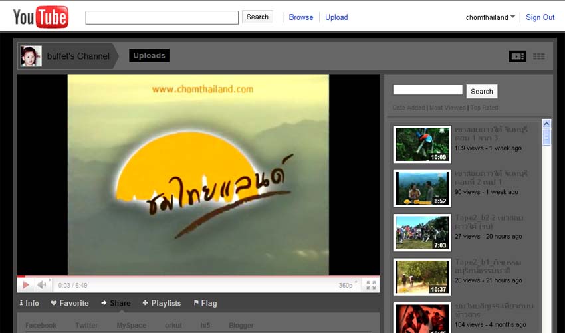Open the 10:37 video thumbnail
The width and height of the screenshot is (565, 333).
(422, 277)
